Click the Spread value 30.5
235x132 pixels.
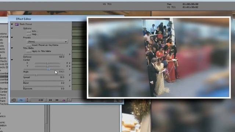(x=62, y=77)
